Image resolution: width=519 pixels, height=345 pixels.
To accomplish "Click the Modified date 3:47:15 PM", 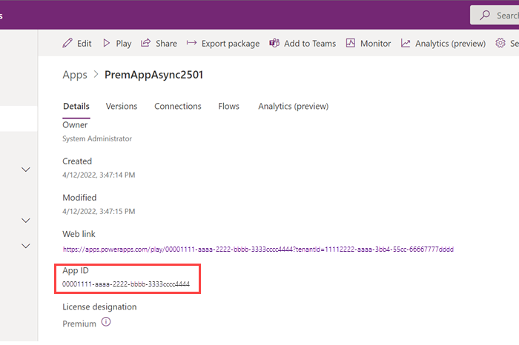I will [99, 212].
